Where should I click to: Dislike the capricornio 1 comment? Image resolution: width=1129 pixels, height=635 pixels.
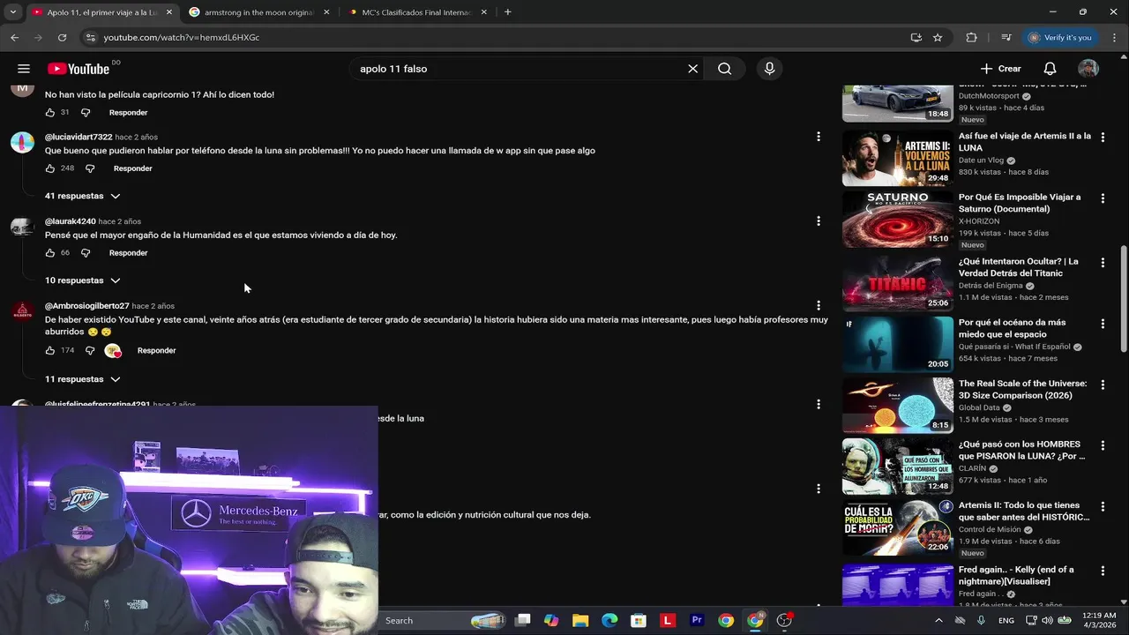(x=86, y=113)
